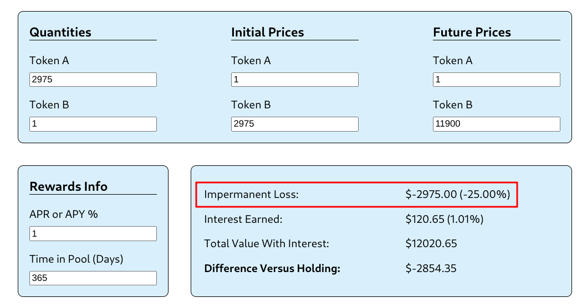Click the Difference Versus Holding label

click(x=272, y=269)
